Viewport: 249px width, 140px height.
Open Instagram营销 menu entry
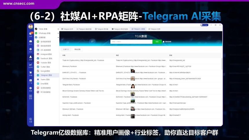[47, 54]
